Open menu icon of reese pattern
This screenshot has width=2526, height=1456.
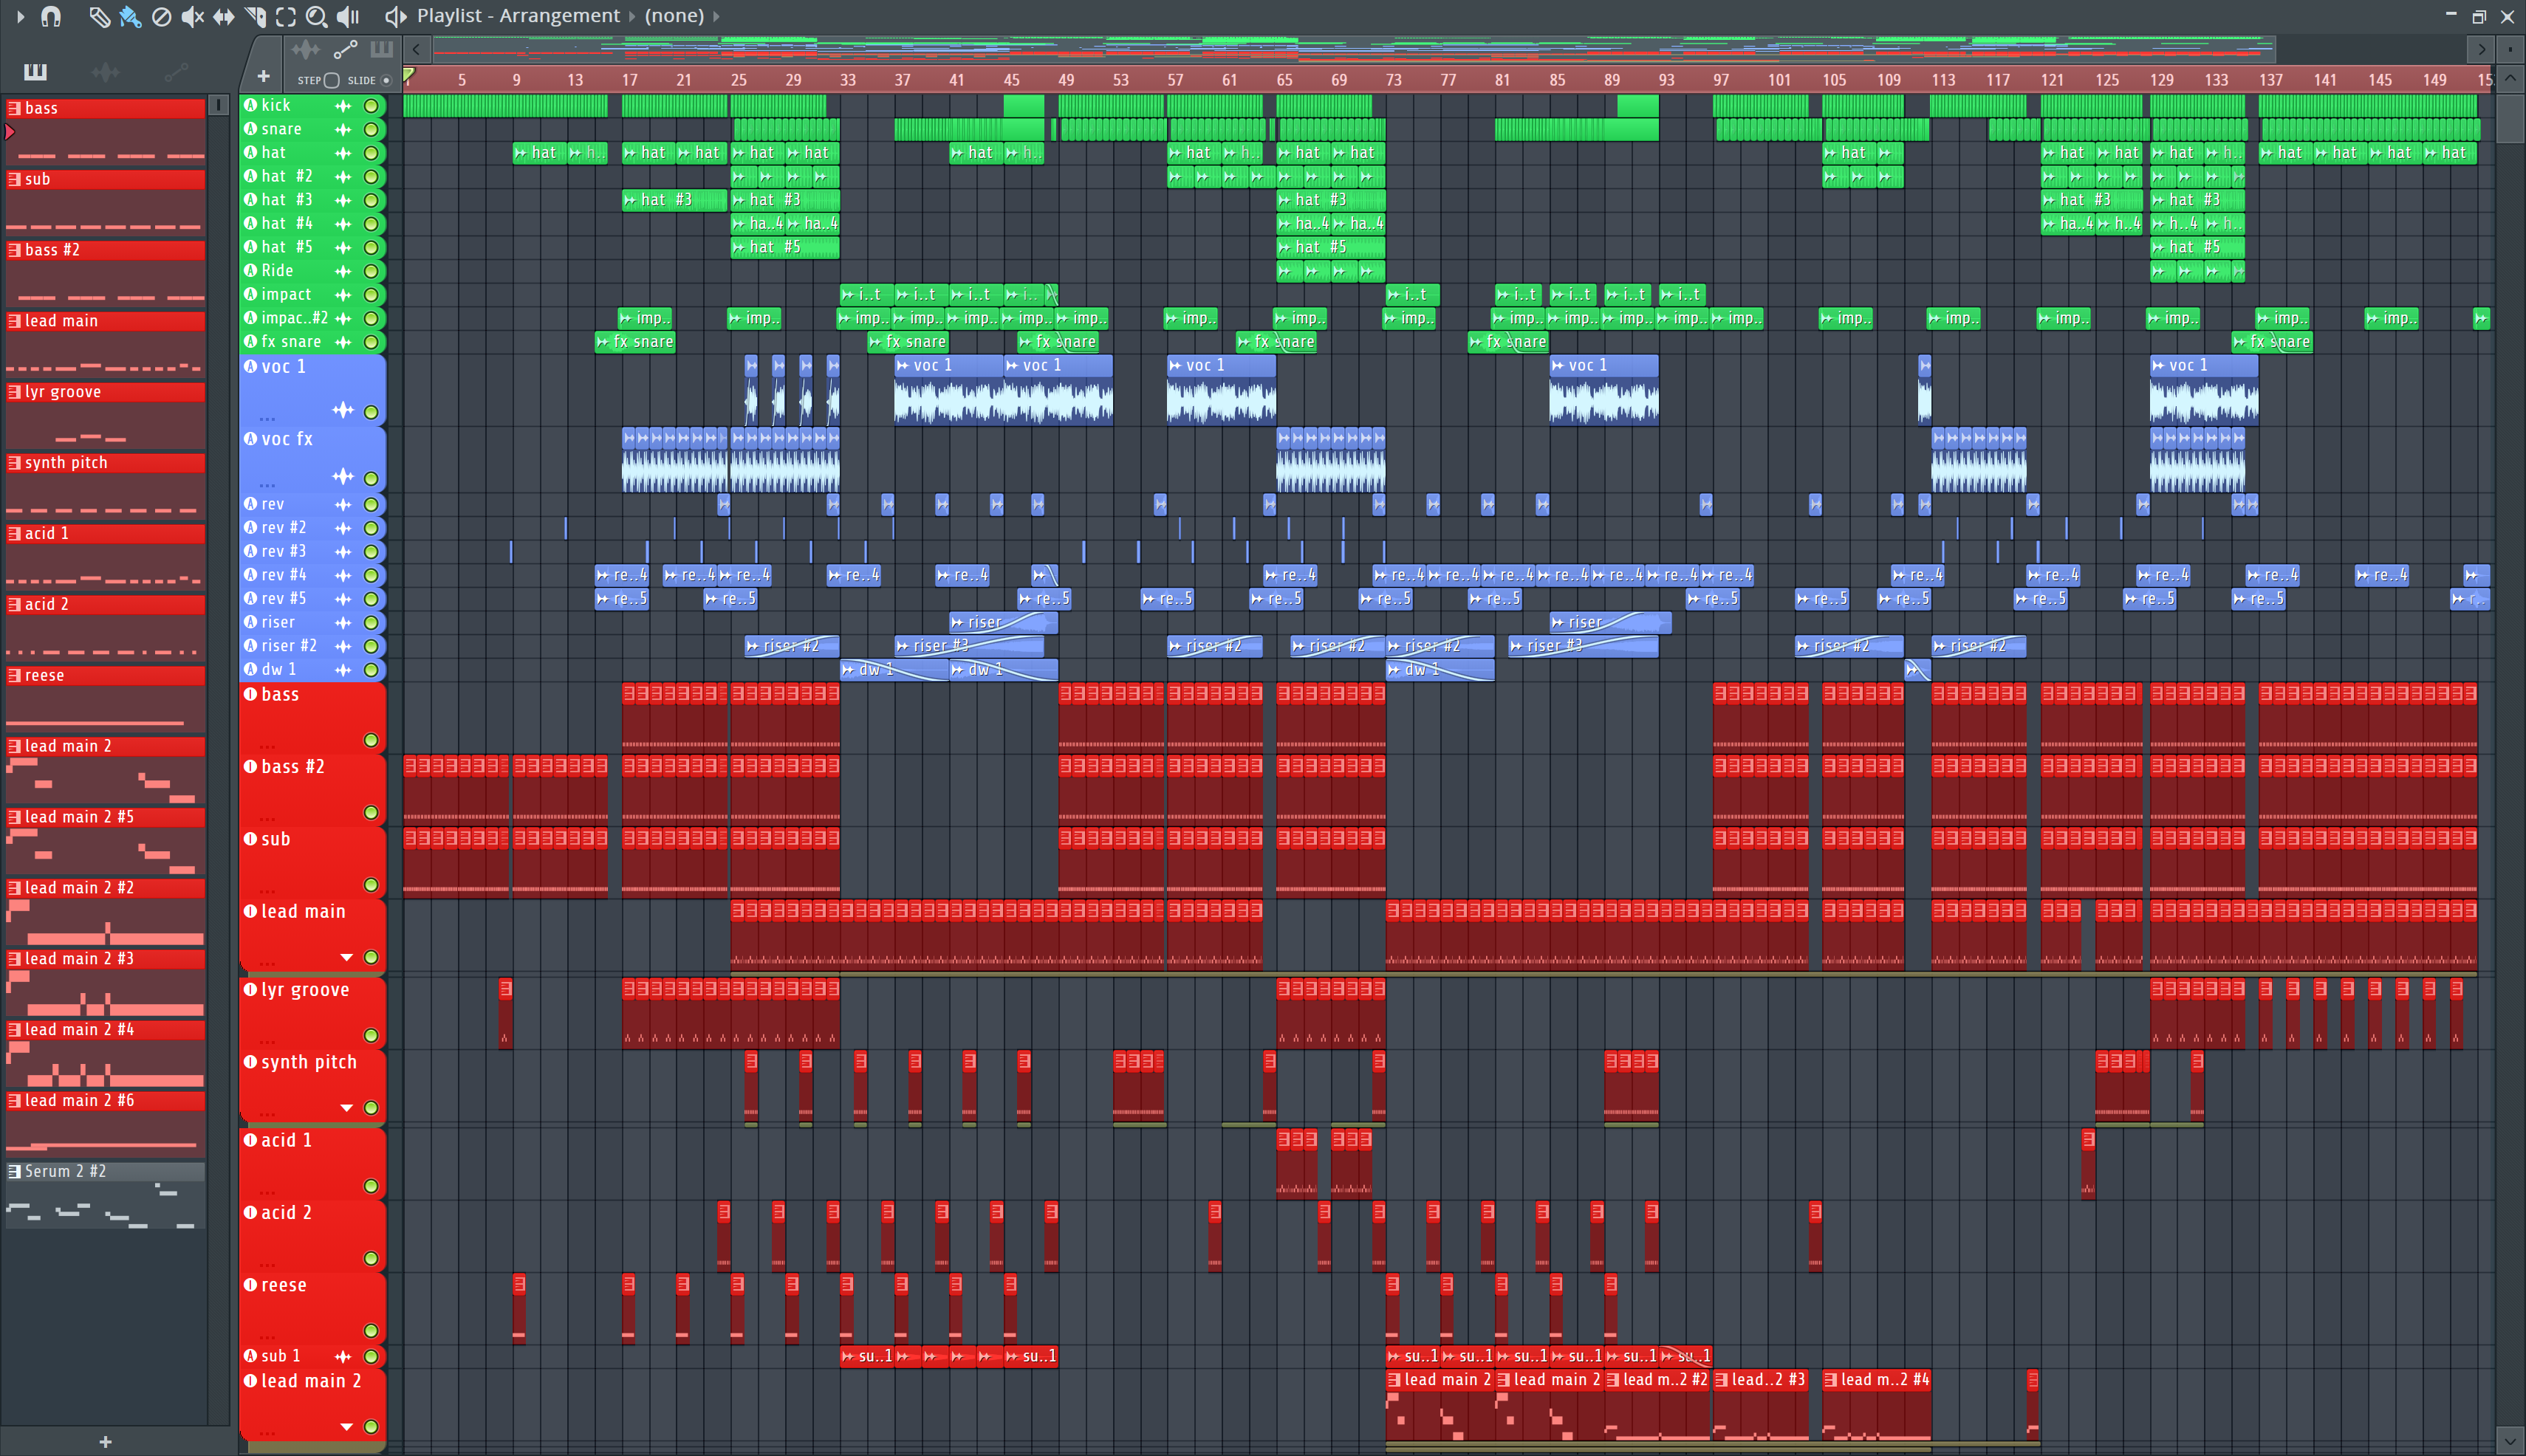coord(14,675)
